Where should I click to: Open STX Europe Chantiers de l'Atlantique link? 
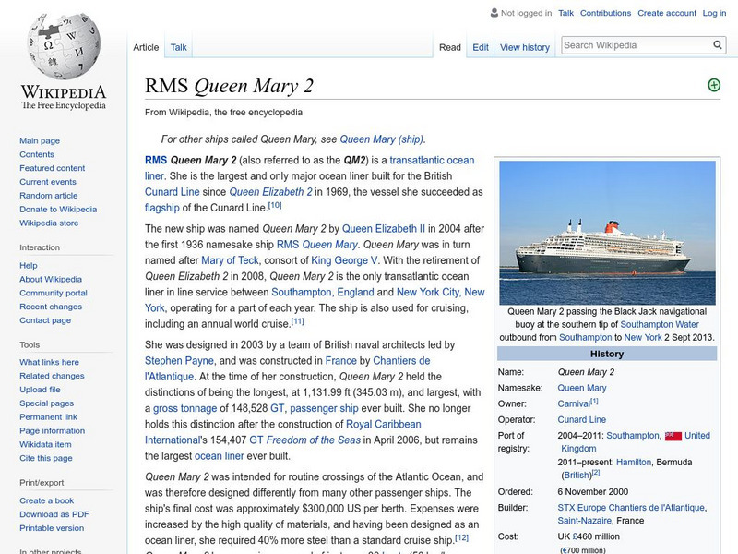click(x=631, y=508)
